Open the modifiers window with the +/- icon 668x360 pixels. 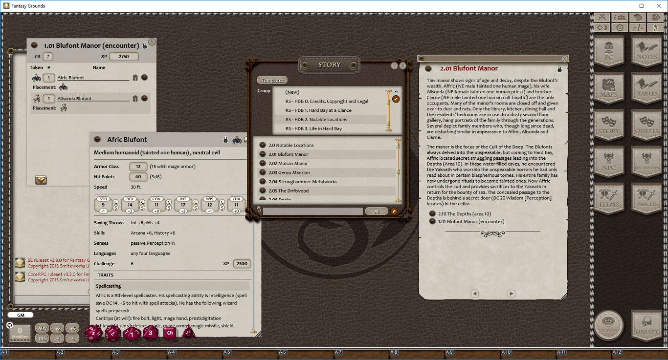click(x=638, y=28)
